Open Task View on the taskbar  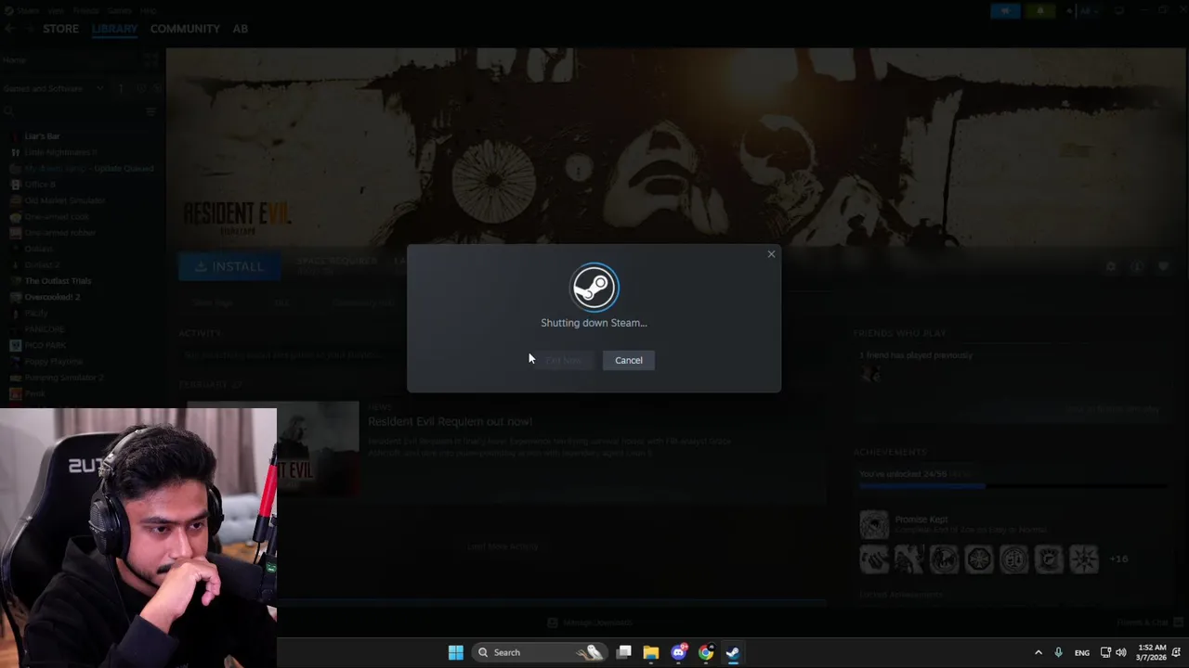click(x=624, y=652)
